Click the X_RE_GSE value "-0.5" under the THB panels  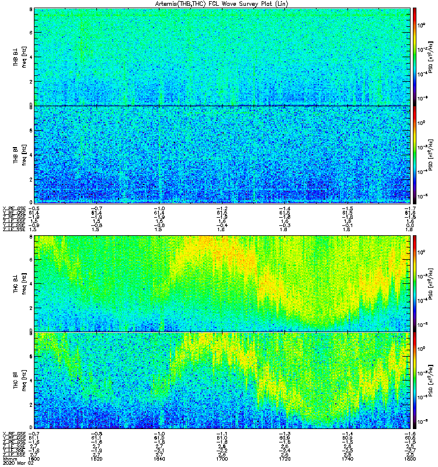click(34, 209)
